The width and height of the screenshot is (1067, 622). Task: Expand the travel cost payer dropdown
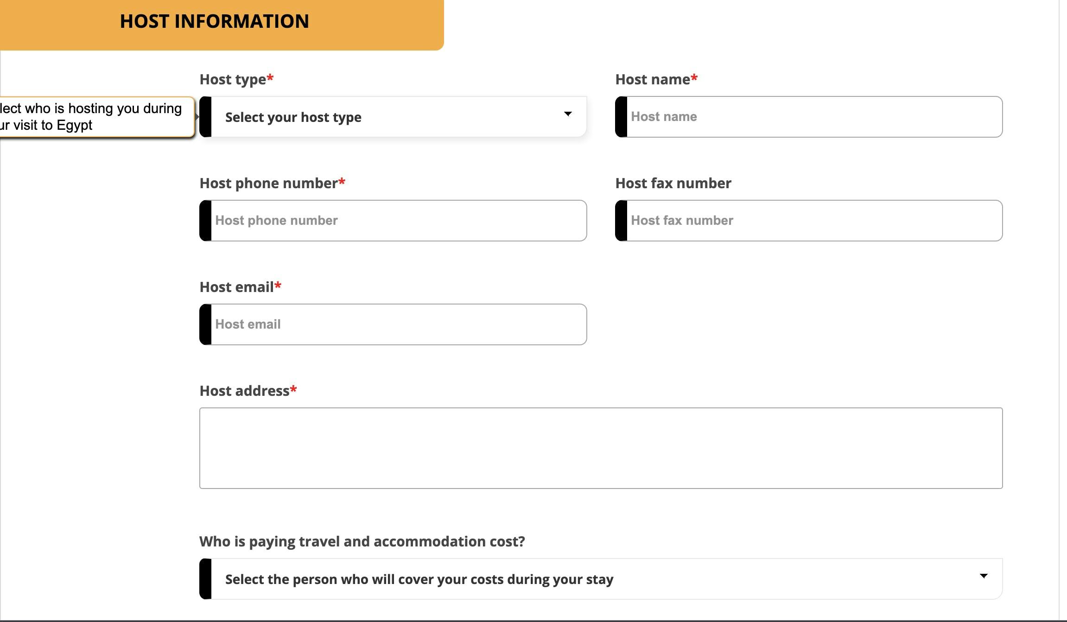[x=601, y=579]
